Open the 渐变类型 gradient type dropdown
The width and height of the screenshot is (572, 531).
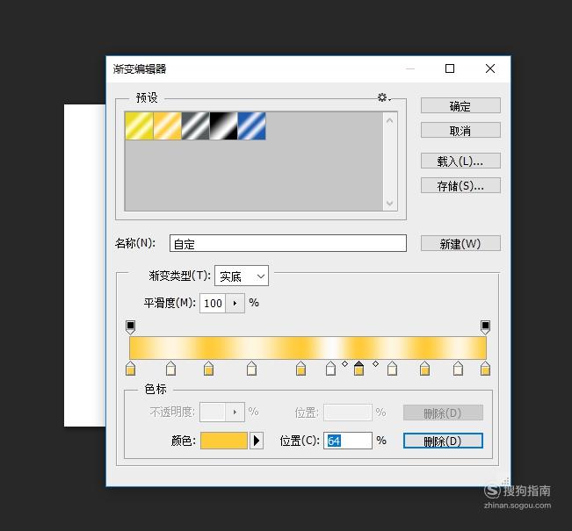(242, 276)
